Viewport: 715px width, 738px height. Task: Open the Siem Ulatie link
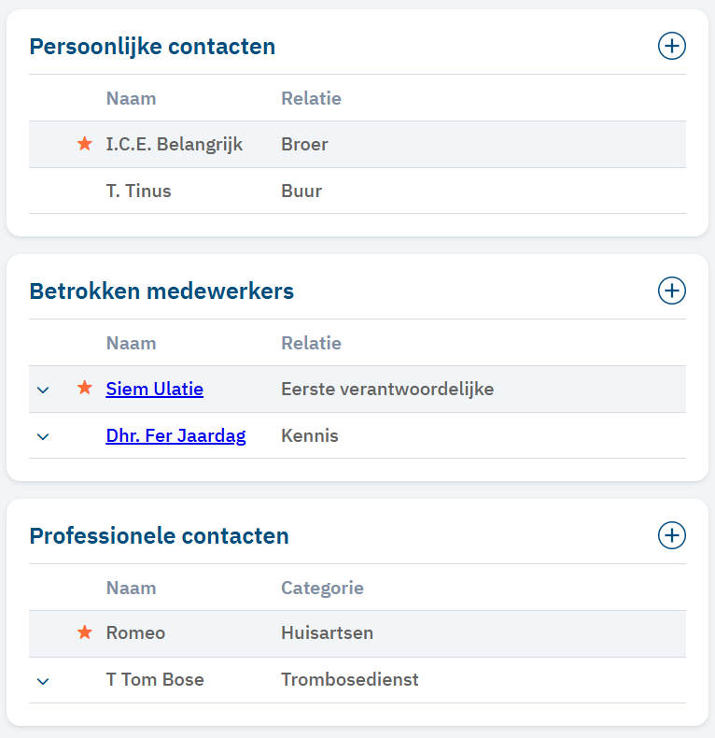pos(155,389)
